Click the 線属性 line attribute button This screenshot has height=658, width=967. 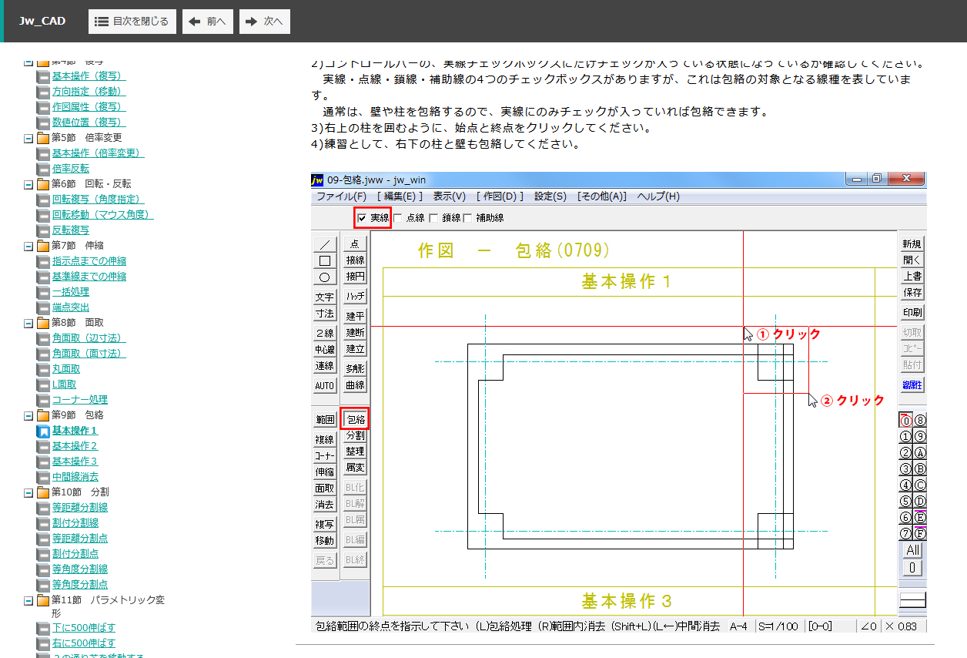912,384
